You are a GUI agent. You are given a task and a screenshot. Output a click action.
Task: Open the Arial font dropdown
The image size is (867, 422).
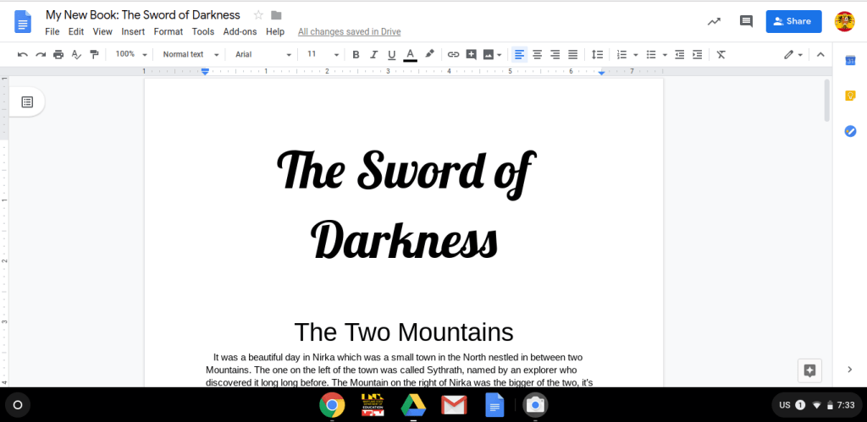point(262,55)
